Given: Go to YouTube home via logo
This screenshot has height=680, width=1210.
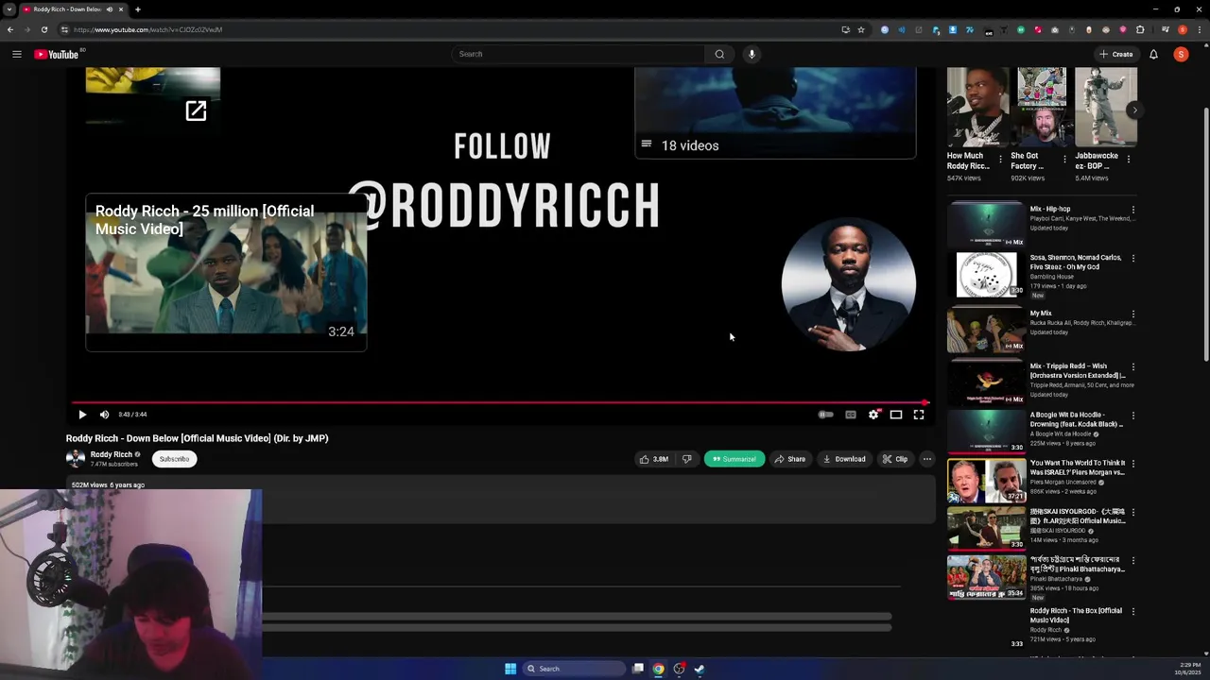Looking at the screenshot, I should coord(57,54).
